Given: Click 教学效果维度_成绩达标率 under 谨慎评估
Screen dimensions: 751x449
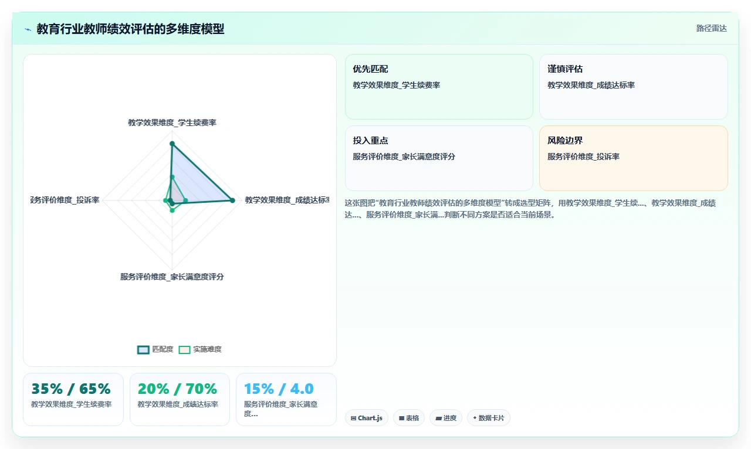Looking at the screenshot, I should point(591,85).
